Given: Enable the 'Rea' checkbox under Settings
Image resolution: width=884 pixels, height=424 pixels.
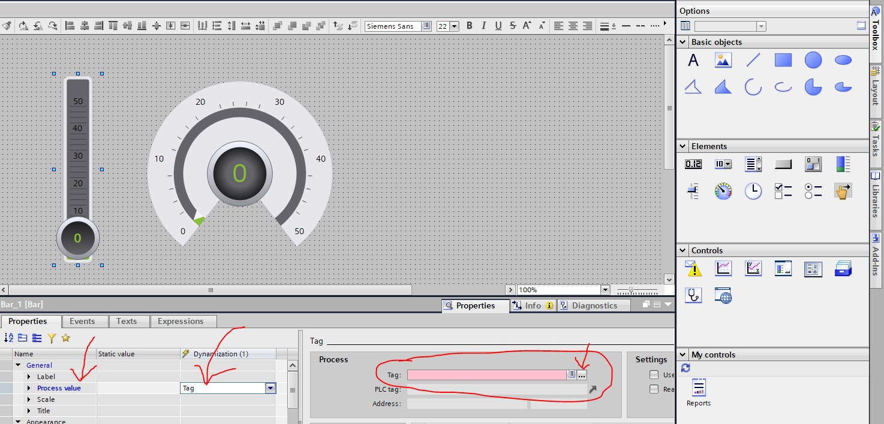Looking at the screenshot, I should point(654,389).
